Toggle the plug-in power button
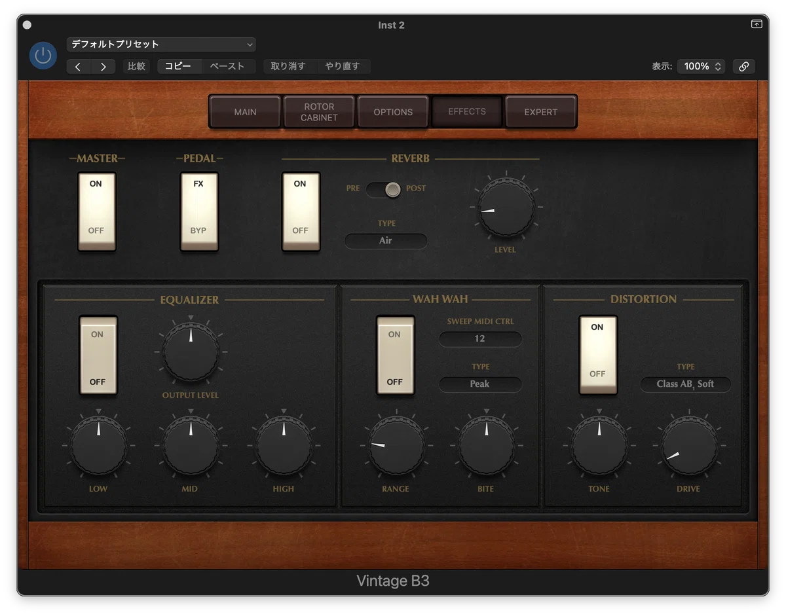Image resolution: width=786 pixels, height=616 pixels. pyautogui.click(x=43, y=56)
